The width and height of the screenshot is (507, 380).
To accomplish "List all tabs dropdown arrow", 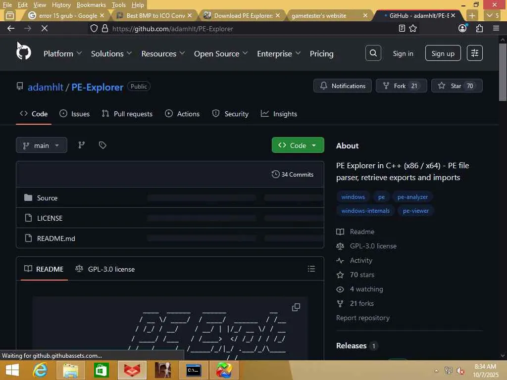I will tap(493, 15).
